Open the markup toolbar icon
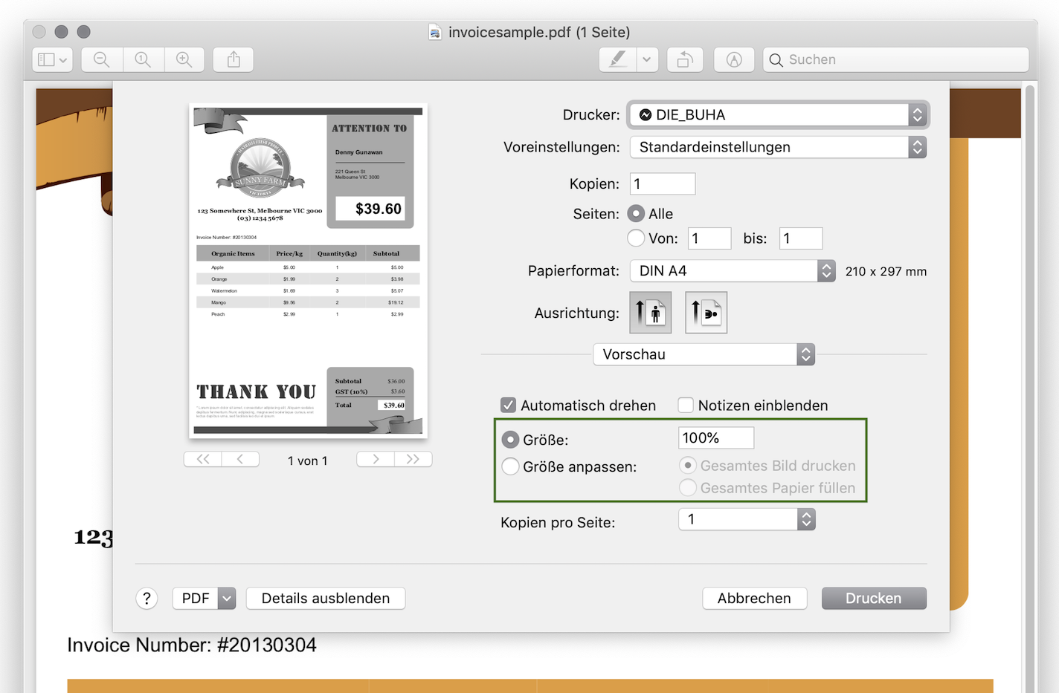 734,59
